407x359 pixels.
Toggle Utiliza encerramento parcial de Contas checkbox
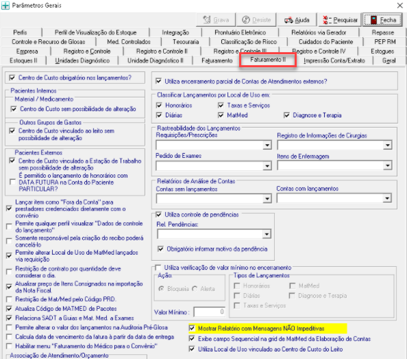pos(158,81)
